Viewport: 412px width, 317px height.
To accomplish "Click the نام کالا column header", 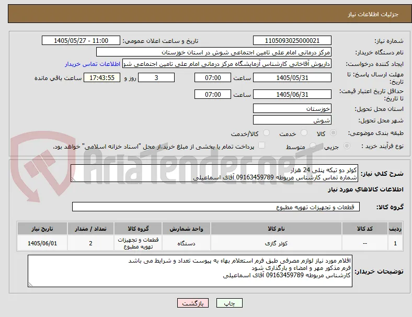I will [276, 229].
